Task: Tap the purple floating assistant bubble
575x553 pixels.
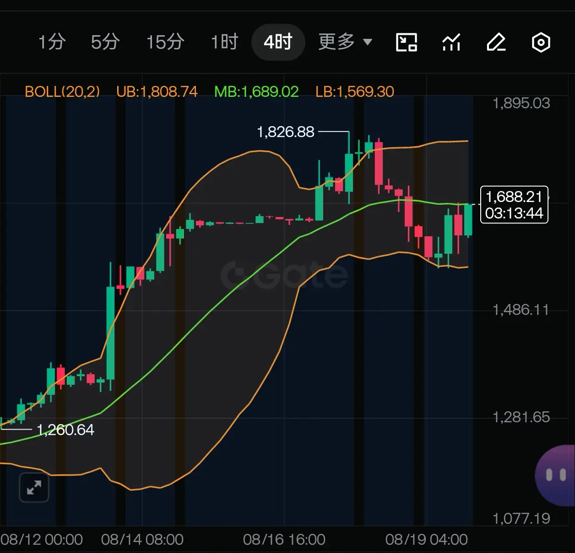Action: click(x=555, y=475)
